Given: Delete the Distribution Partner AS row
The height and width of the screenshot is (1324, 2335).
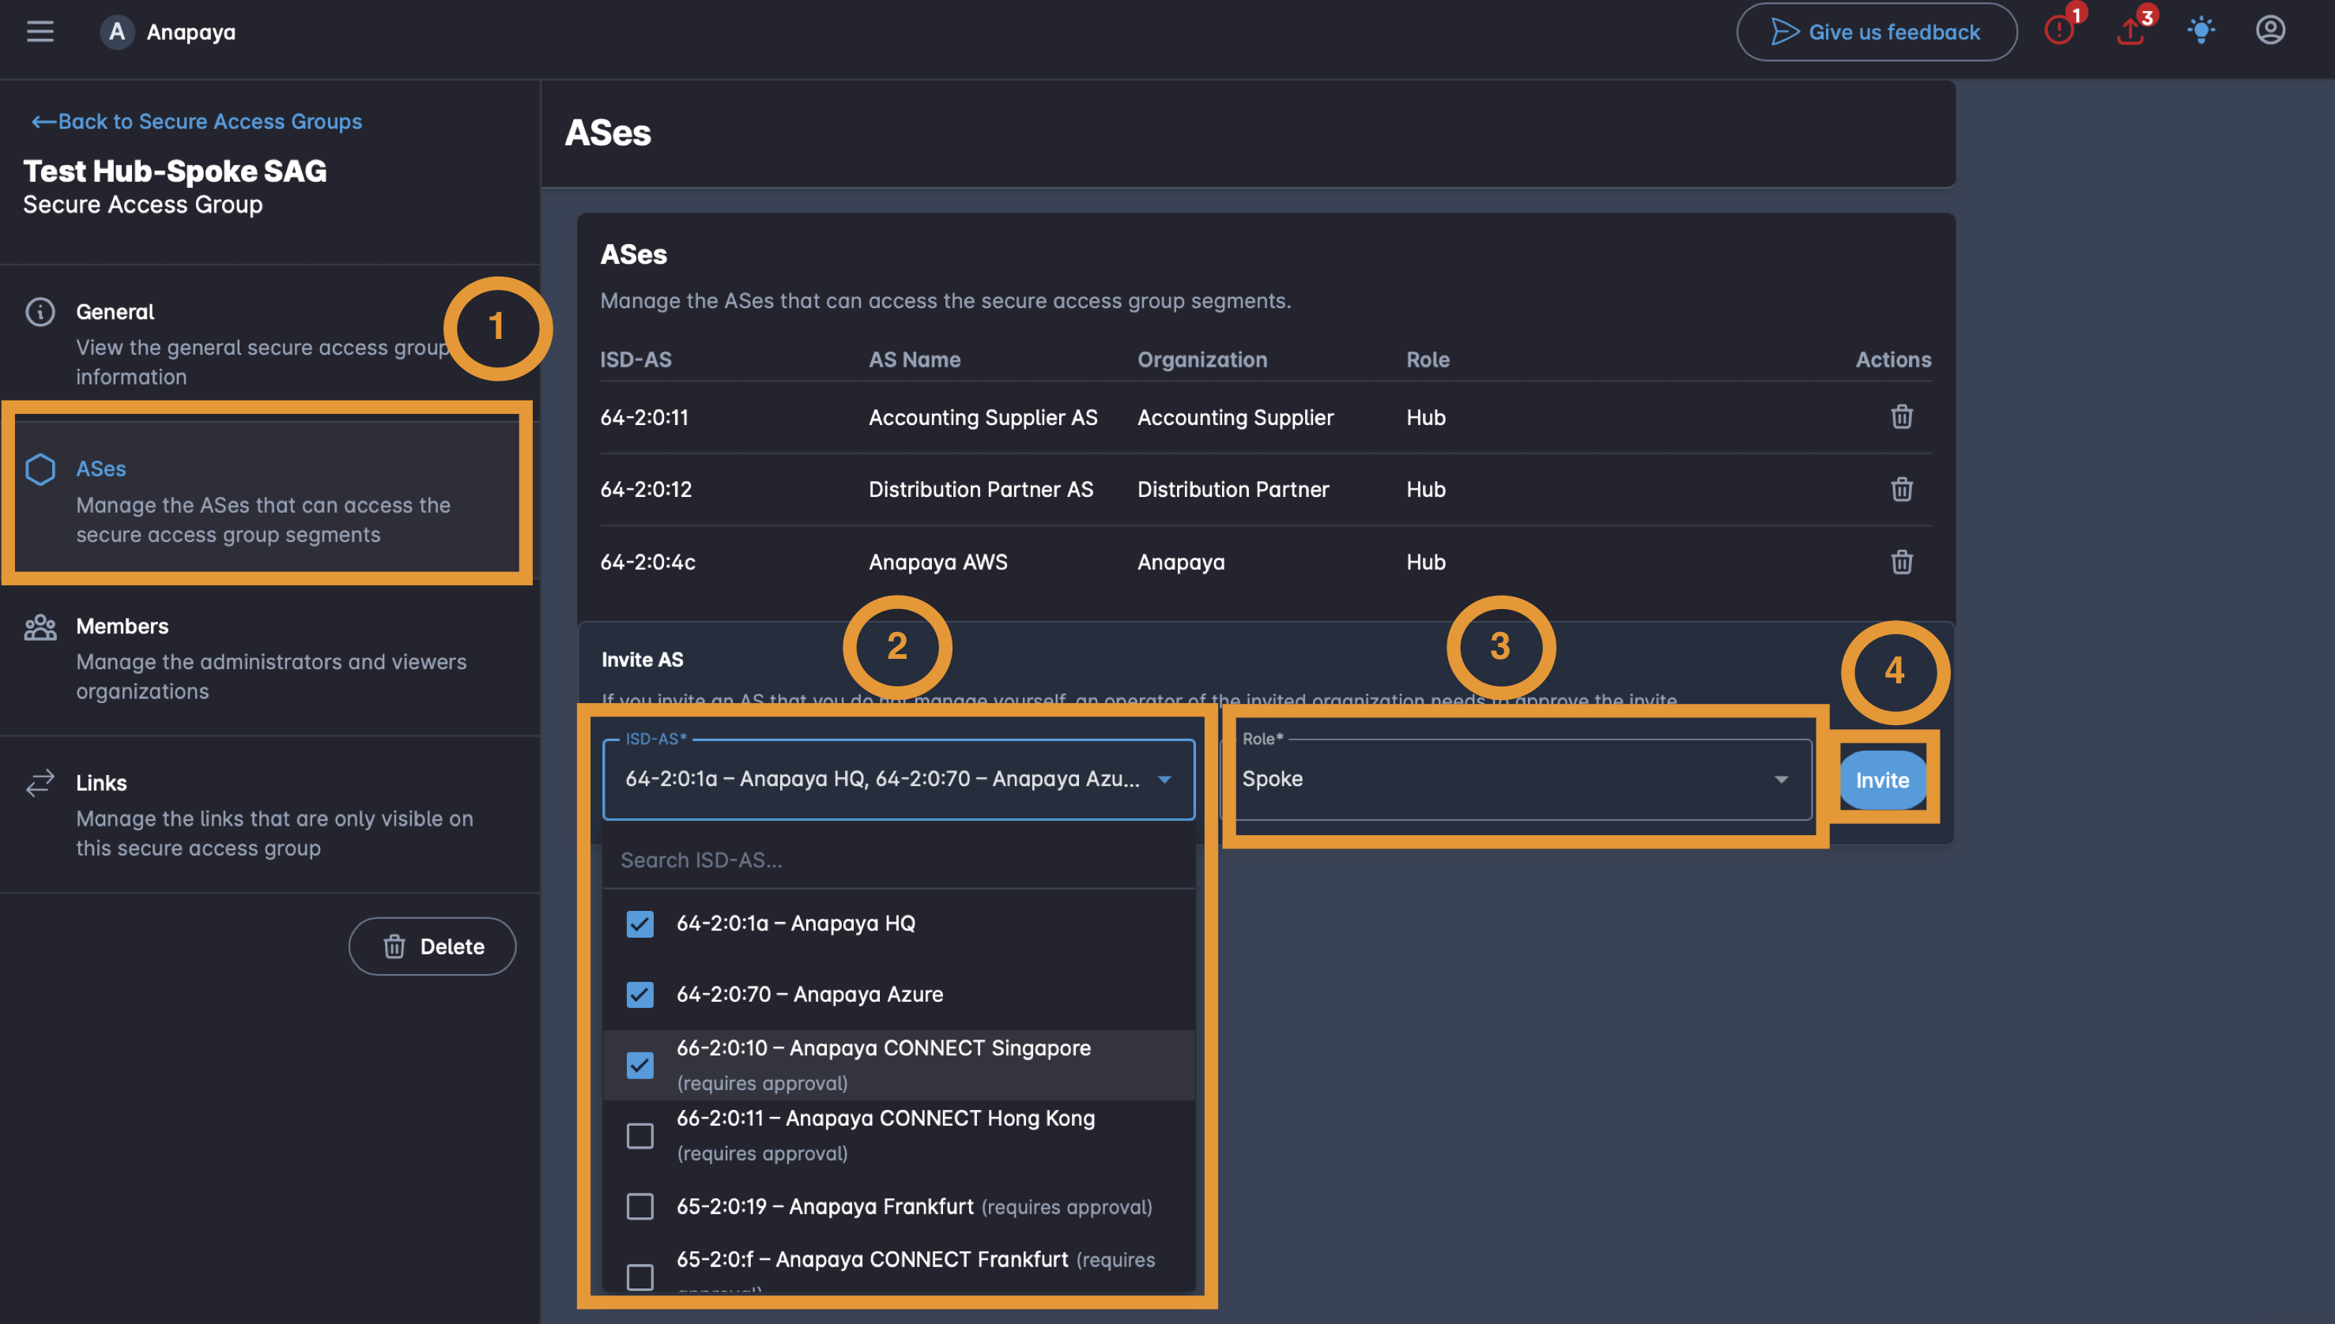Looking at the screenshot, I should 1901,489.
